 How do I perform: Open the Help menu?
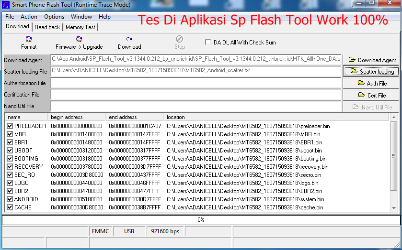(104, 17)
